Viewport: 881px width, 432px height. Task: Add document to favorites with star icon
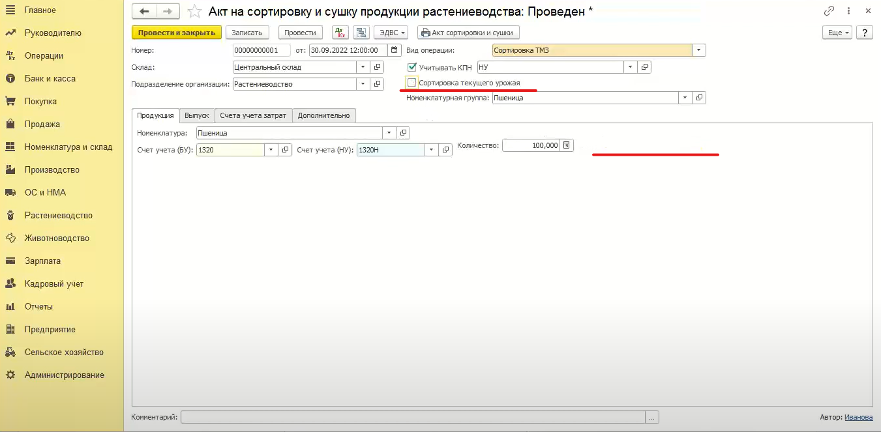[x=194, y=12]
